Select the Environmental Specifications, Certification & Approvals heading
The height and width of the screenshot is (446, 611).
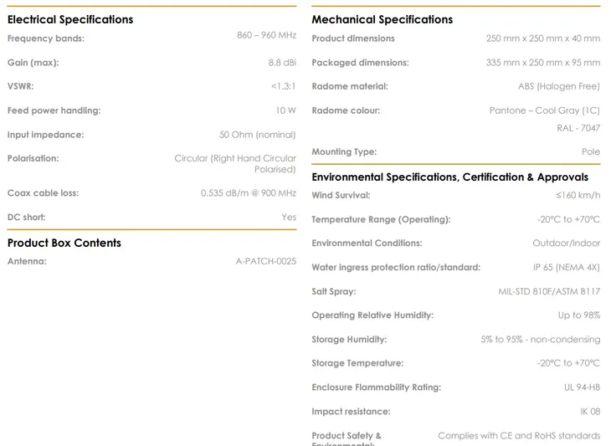point(450,177)
